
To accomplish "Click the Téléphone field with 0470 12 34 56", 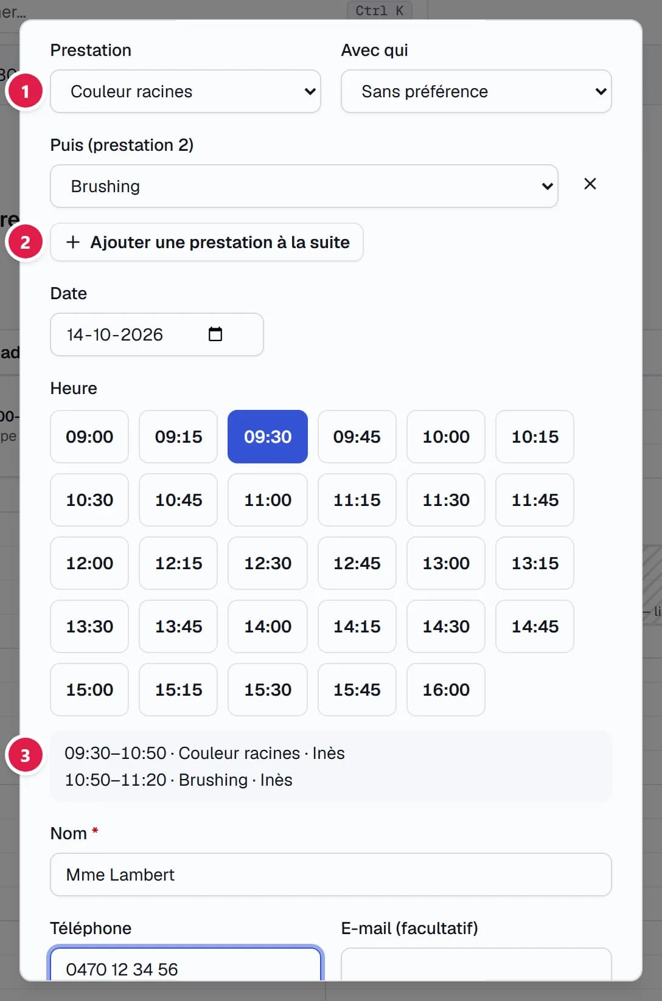I will pos(186,965).
